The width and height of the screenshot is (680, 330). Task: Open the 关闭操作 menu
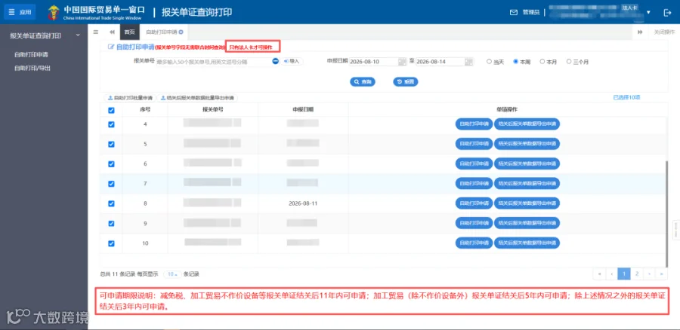[664, 32]
